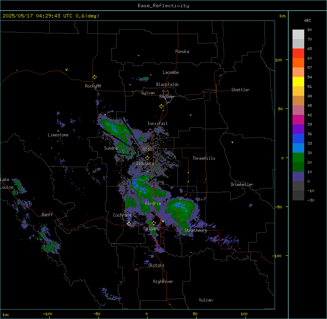Pick the vivid orange 57-60 dBZ swatch

pos(298,63)
